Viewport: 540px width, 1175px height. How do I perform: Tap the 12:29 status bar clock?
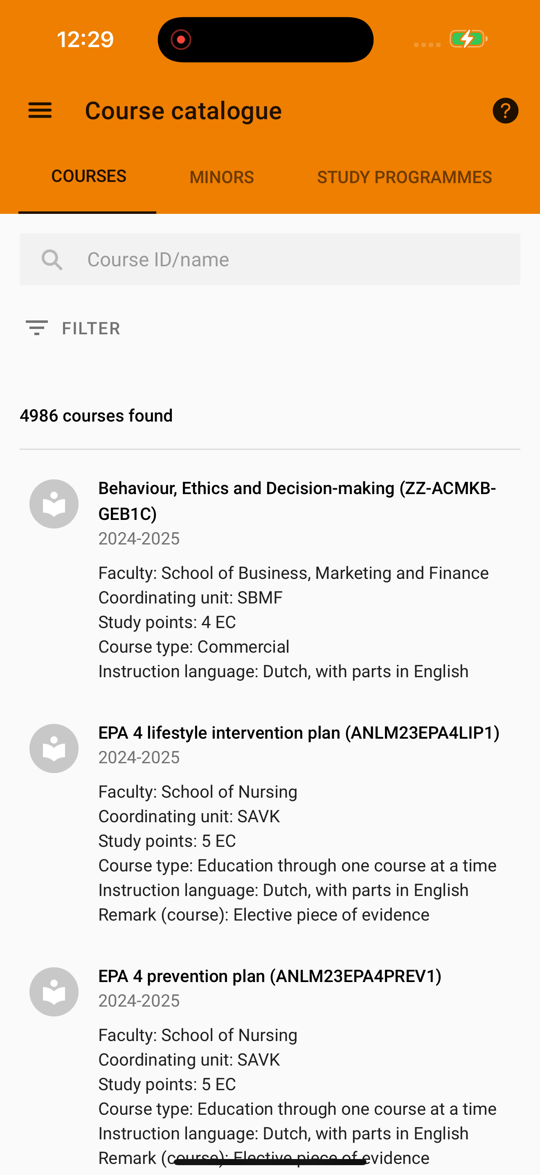point(85,40)
